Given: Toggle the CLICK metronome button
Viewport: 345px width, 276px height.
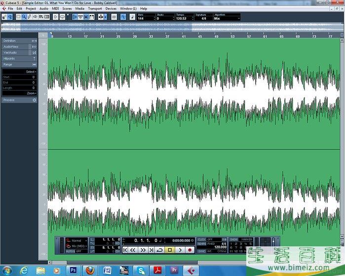Looking at the screenshot, I should (x=201, y=239).
